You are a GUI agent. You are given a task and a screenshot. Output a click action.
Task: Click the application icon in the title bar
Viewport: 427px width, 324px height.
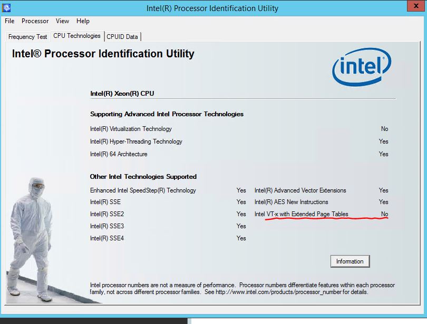[x=7, y=8]
